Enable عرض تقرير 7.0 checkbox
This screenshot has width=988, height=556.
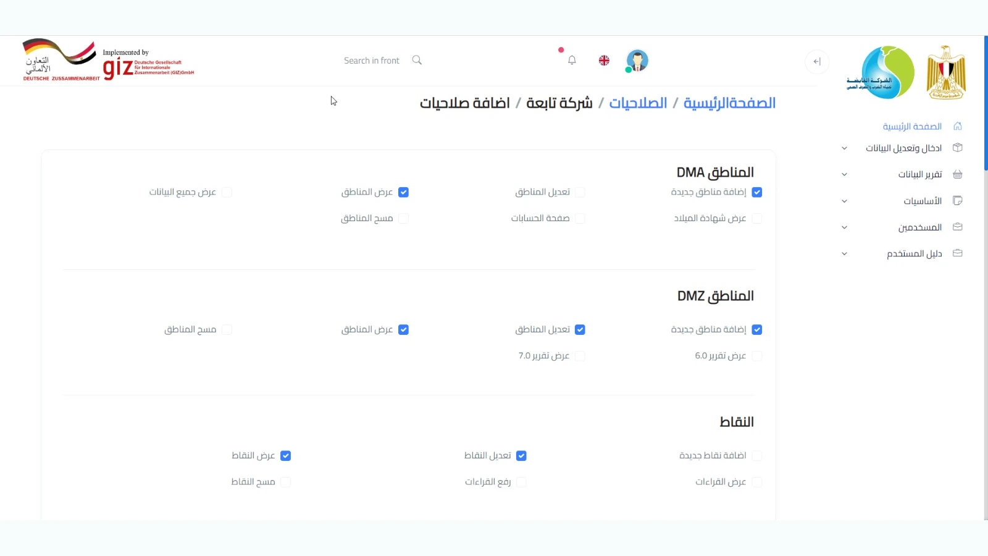[x=580, y=356]
